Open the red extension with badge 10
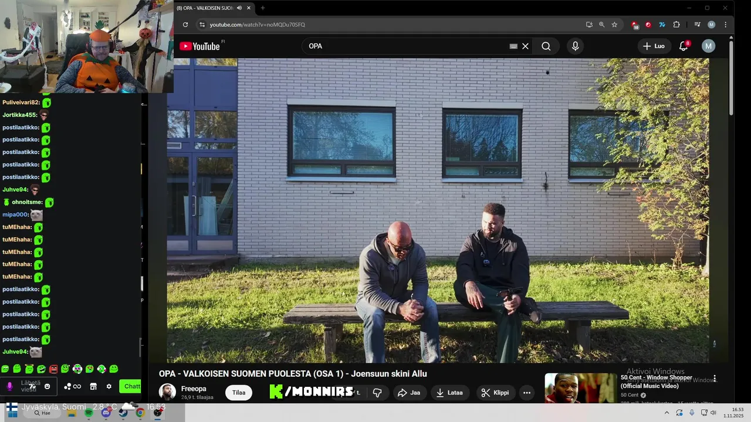 (x=635, y=25)
